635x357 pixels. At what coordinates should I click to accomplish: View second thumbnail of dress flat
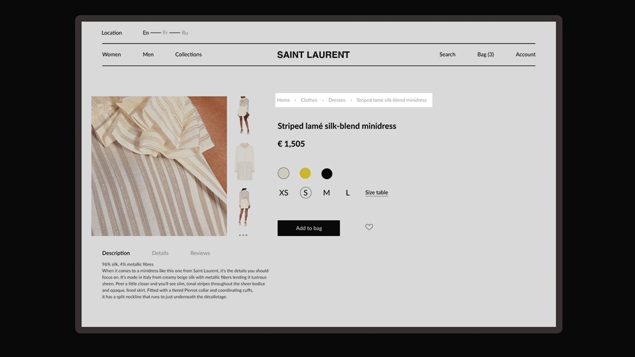[x=245, y=162]
